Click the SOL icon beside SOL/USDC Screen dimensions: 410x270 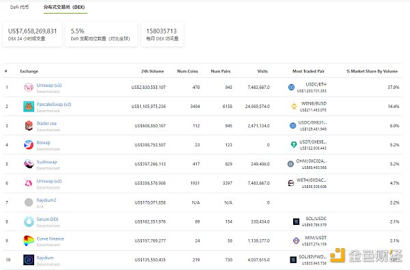(296, 221)
